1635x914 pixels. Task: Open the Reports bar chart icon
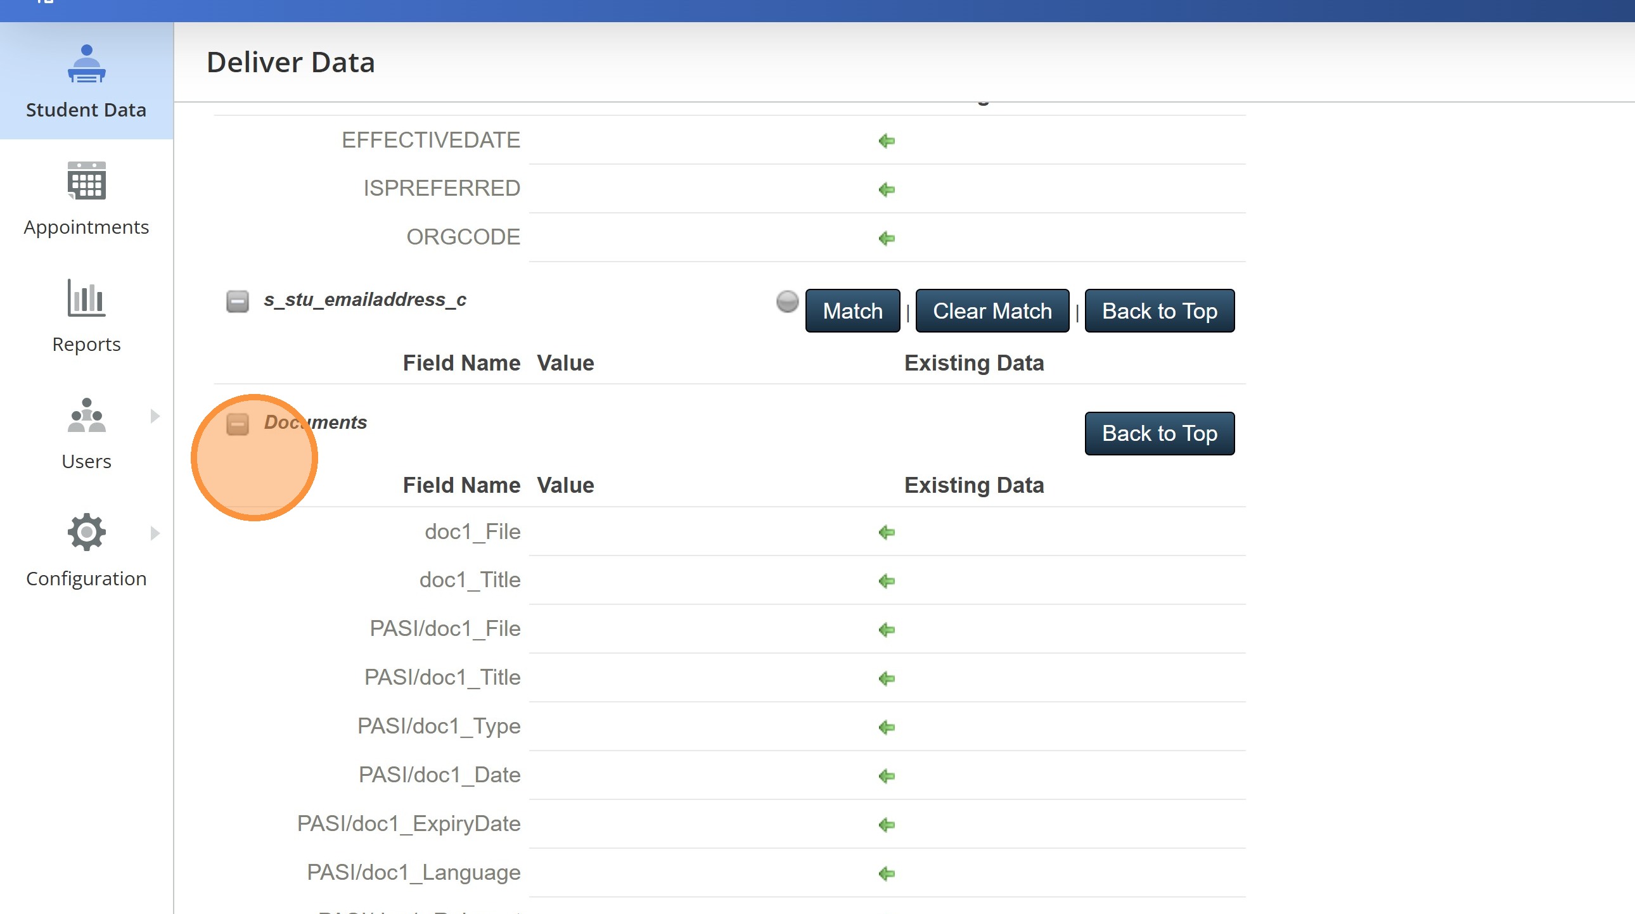click(86, 298)
